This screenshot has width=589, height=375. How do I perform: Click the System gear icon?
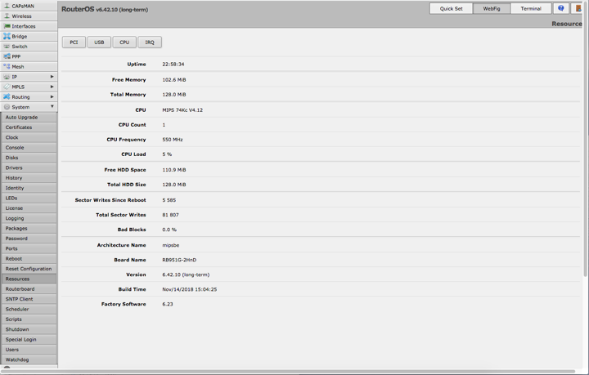pos(7,107)
